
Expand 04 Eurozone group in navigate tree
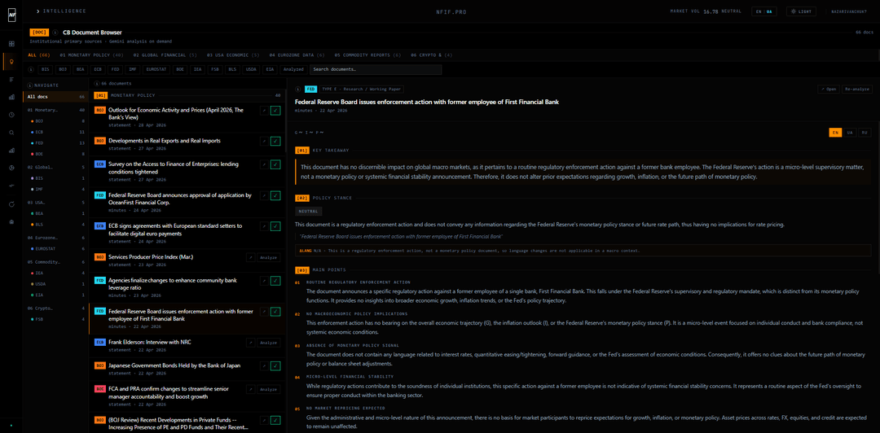point(56,238)
